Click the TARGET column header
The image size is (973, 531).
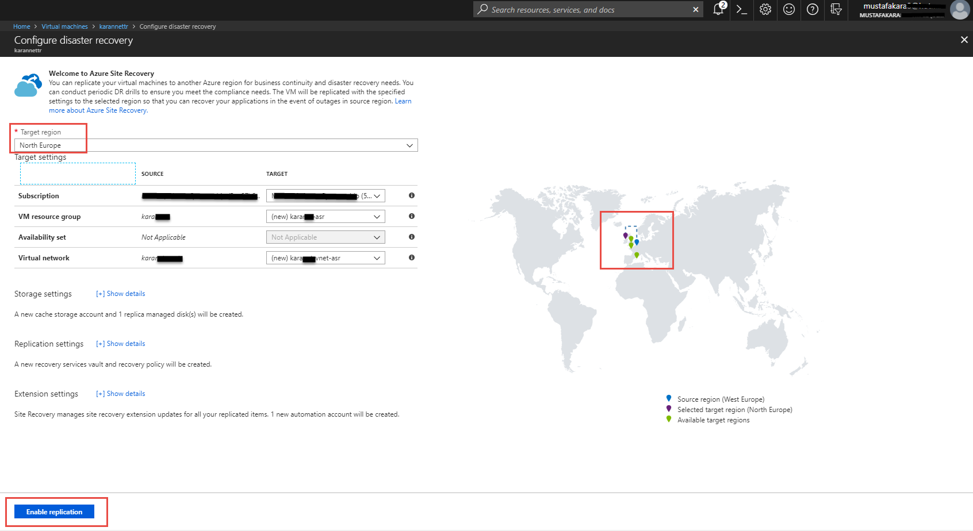tap(277, 174)
